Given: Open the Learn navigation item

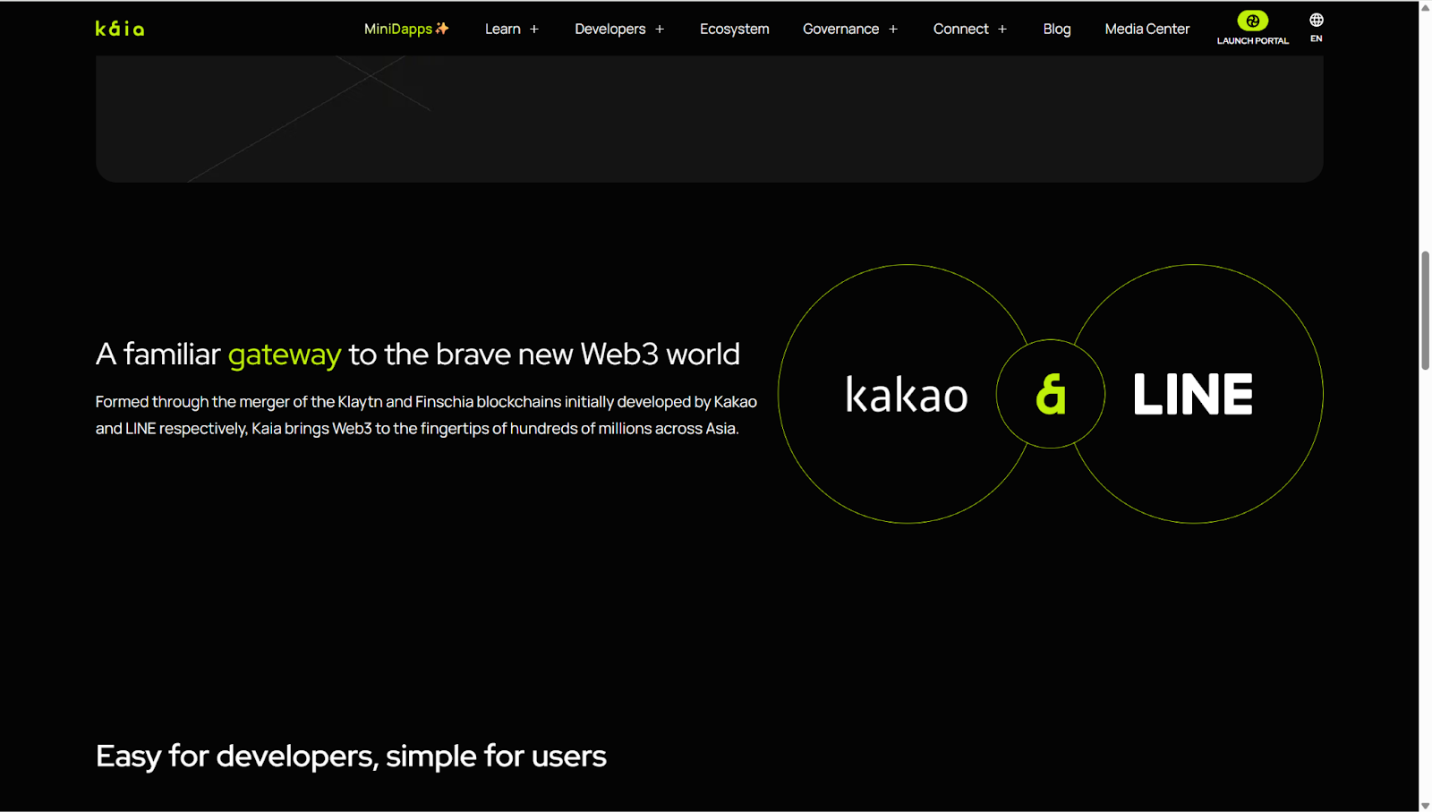Looking at the screenshot, I should pos(503,29).
